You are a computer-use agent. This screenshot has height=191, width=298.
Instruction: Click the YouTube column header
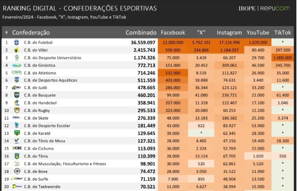click(x=258, y=33)
